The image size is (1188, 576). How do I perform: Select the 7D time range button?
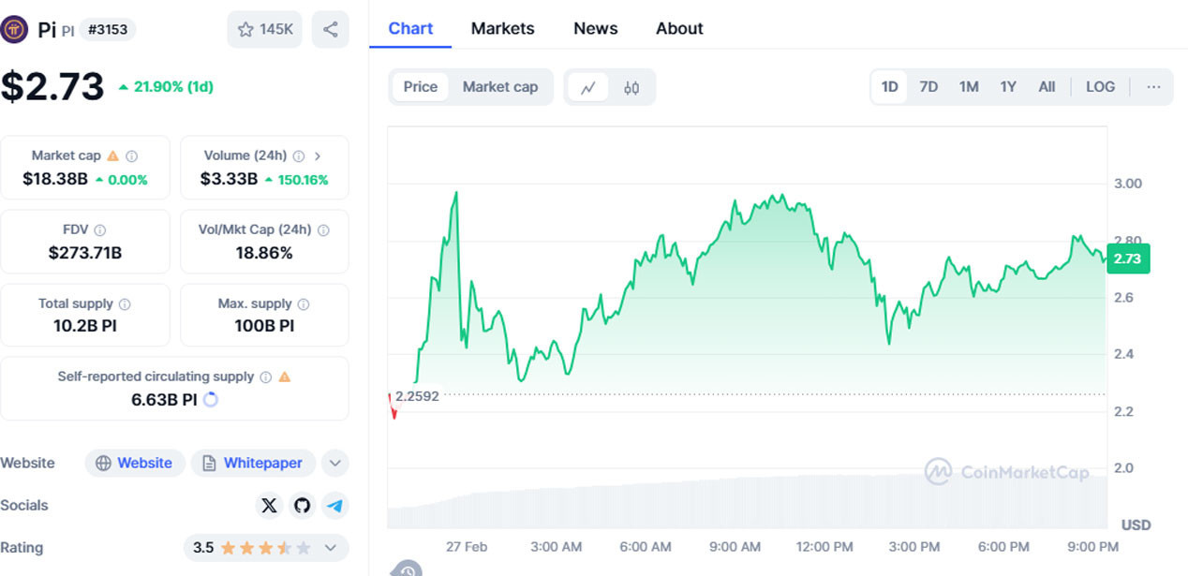[928, 87]
